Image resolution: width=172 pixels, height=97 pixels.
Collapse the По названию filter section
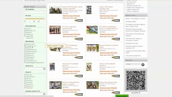[29, 9]
